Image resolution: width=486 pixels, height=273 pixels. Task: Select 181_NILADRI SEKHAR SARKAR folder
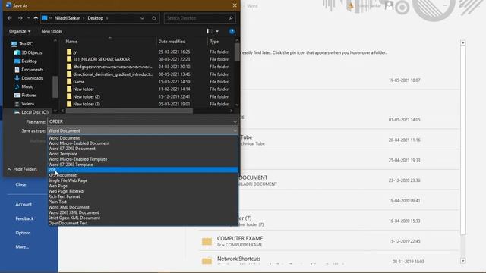(102, 59)
